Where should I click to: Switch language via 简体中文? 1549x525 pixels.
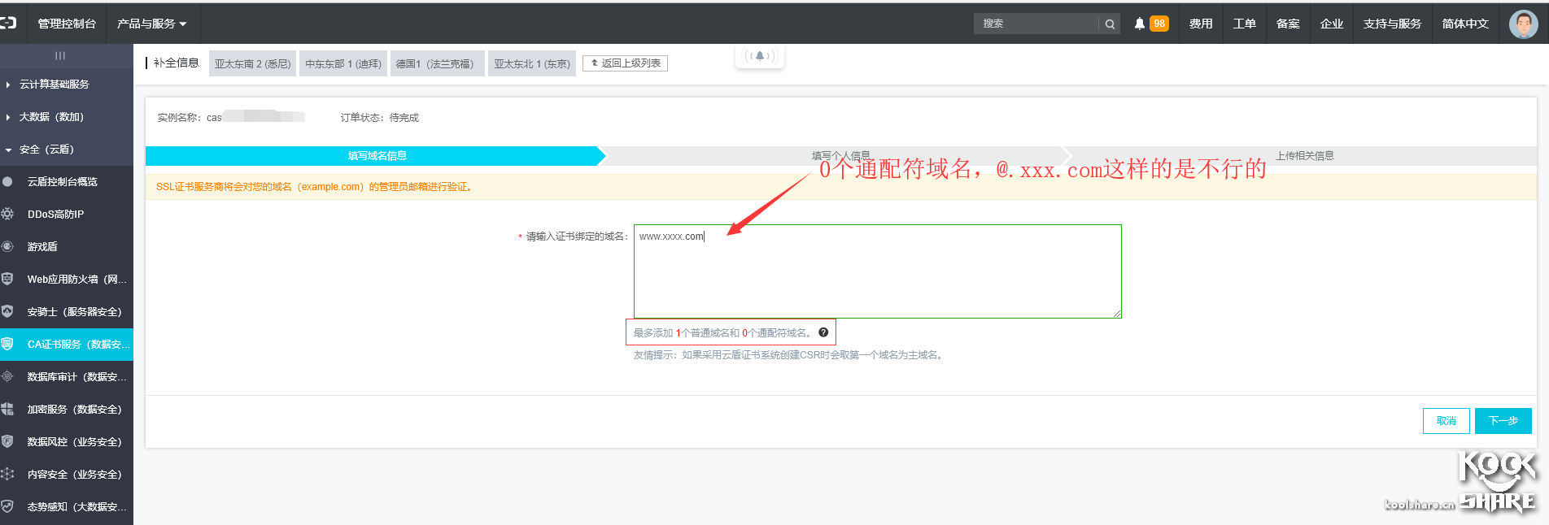pyautogui.click(x=1465, y=24)
